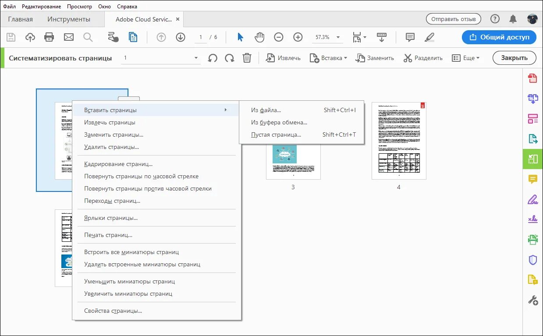Open the Find text magnifier icon
This screenshot has height=336, width=543.
pyautogui.click(x=88, y=37)
